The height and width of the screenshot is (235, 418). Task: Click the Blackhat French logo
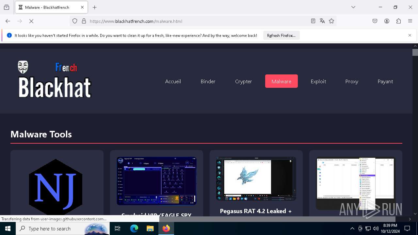[x=55, y=79]
